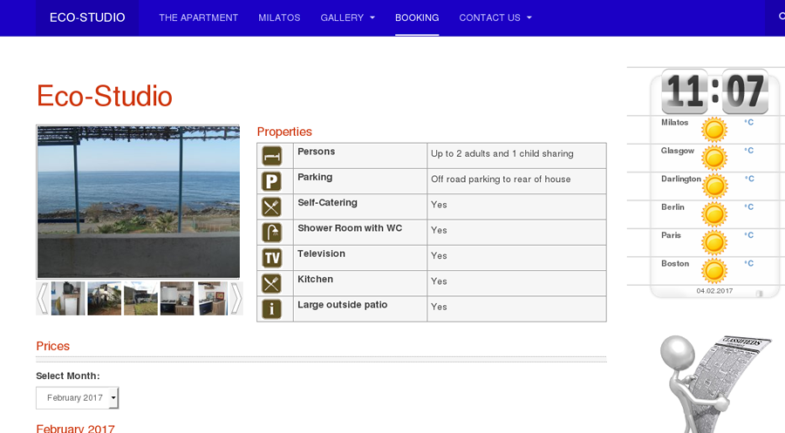This screenshot has width=785, height=433.
Task: Click the gallery previous arrow
Action: click(x=43, y=299)
